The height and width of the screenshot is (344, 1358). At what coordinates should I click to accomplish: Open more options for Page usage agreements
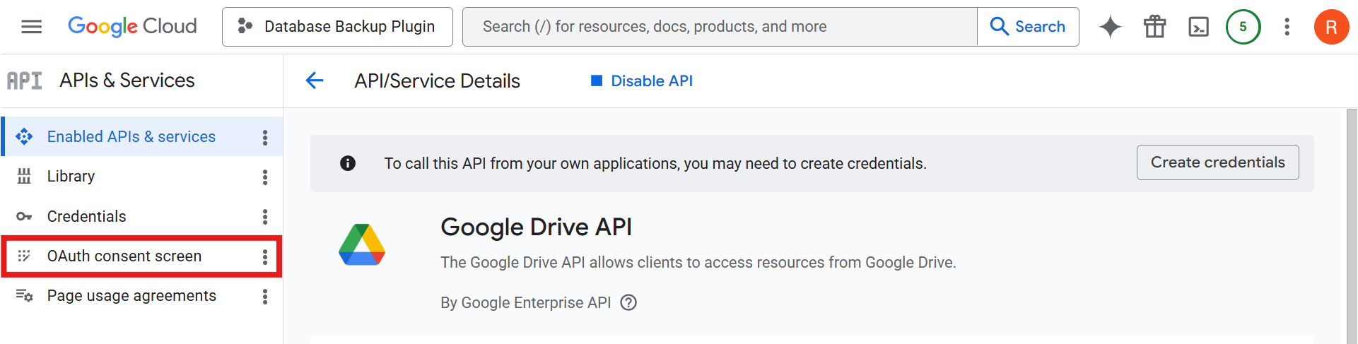click(265, 296)
